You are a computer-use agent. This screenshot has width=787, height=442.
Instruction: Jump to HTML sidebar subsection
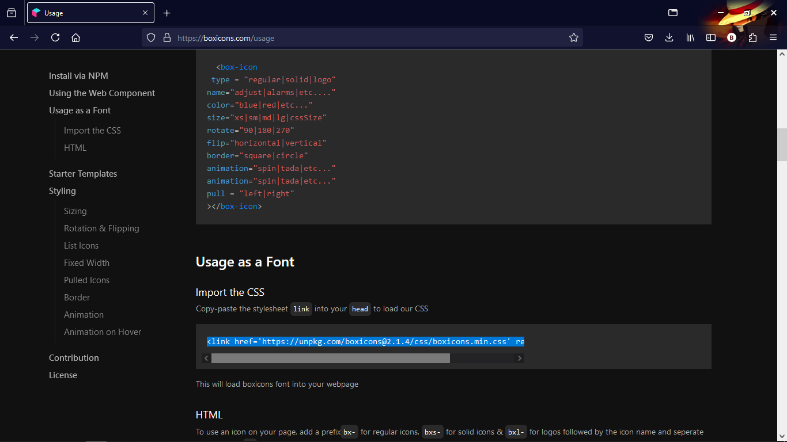[75, 148]
